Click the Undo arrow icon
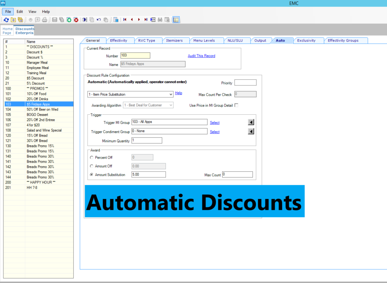Image resolution: width=387 pixels, height=283 pixels. point(99,20)
